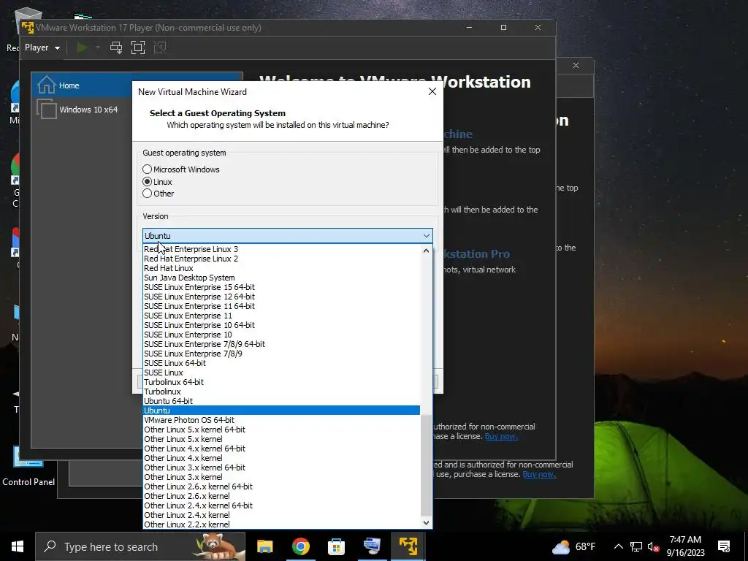Choose VMware Photon OS 64-bit
The image size is (748, 561).
[281, 420]
